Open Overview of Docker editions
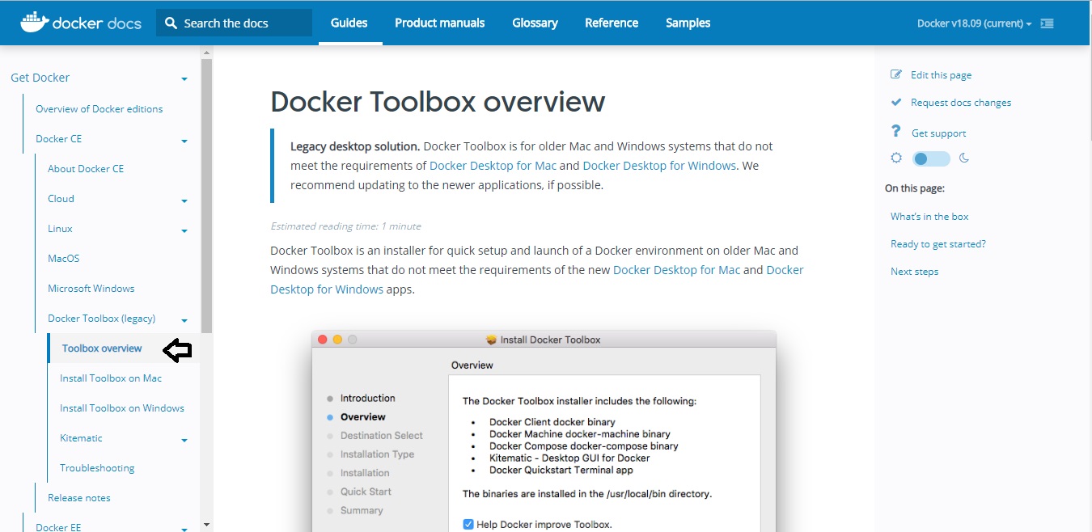Viewport: 1092px width, 532px height. [99, 108]
